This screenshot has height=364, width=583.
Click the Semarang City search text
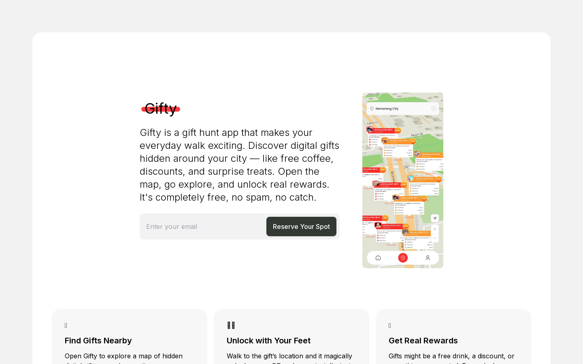(x=387, y=109)
